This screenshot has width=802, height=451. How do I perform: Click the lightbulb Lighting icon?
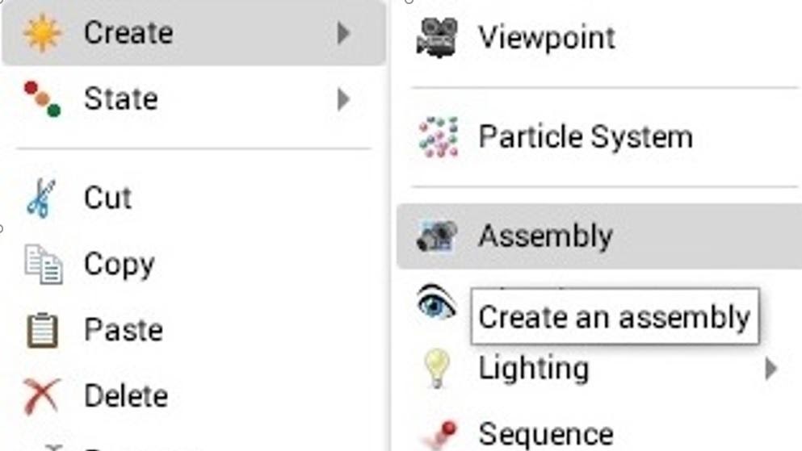click(x=436, y=369)
